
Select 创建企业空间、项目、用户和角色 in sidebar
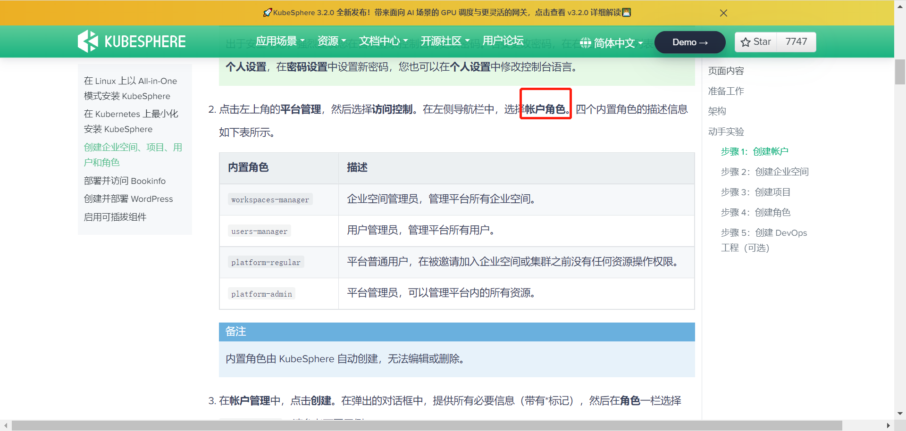[133, 155]
